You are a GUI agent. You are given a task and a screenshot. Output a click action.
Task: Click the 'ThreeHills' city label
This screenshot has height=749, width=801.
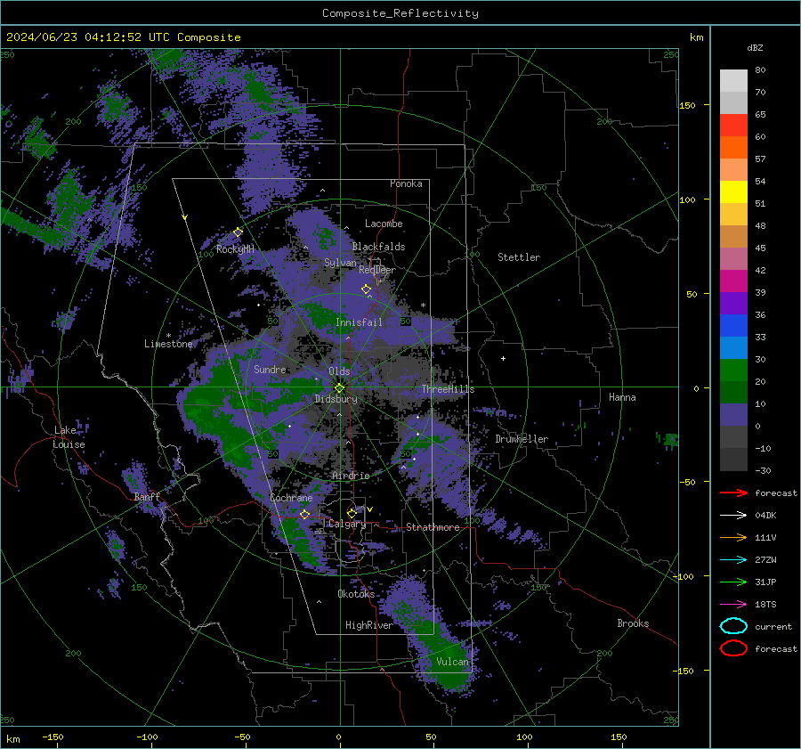click(448, 389)
